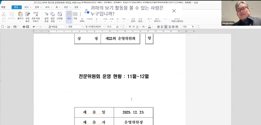Image resolution: width=261 pixels, height=125 pixels.
Task: Open the 편집 menu tab
Action: click(17, 7)
